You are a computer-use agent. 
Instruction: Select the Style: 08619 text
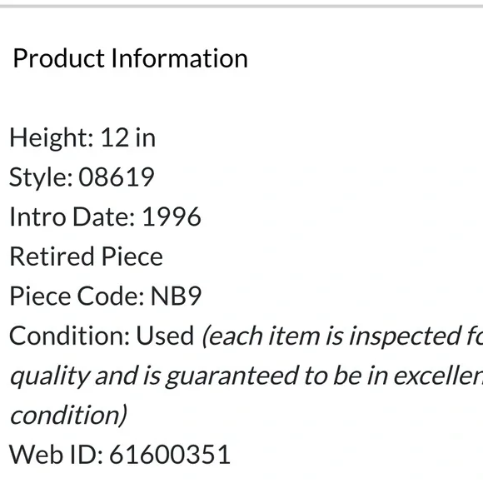point(82,177)
